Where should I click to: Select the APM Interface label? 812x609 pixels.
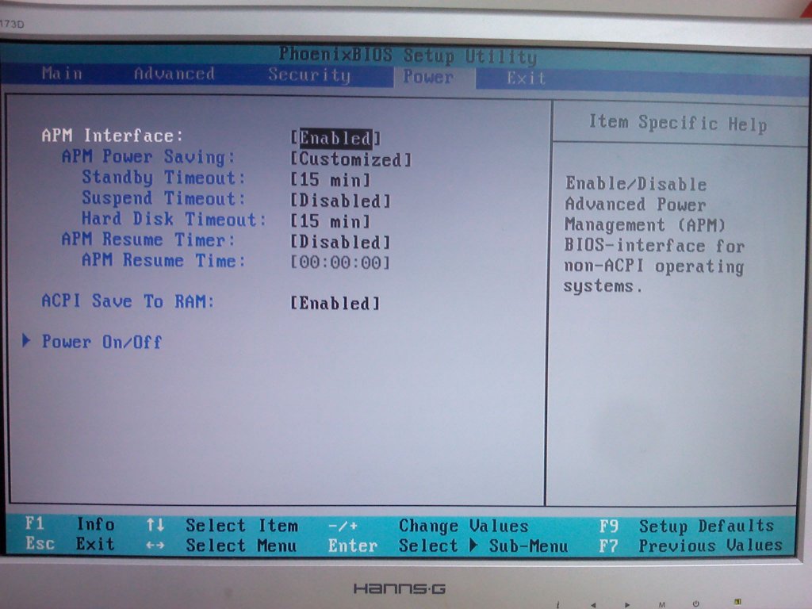tap(113, 136)
